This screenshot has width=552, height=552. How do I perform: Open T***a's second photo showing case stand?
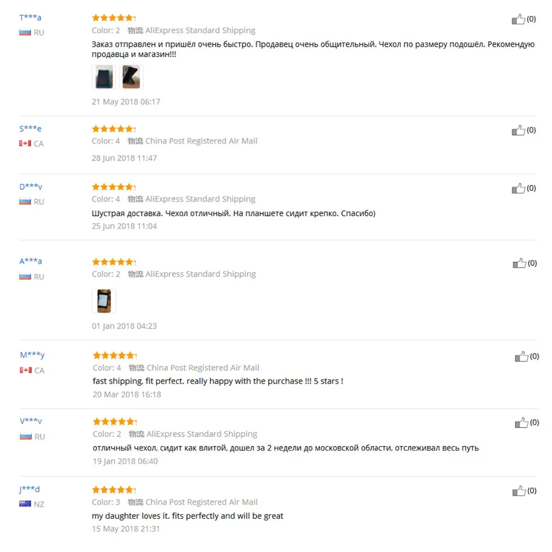point(131,77)
